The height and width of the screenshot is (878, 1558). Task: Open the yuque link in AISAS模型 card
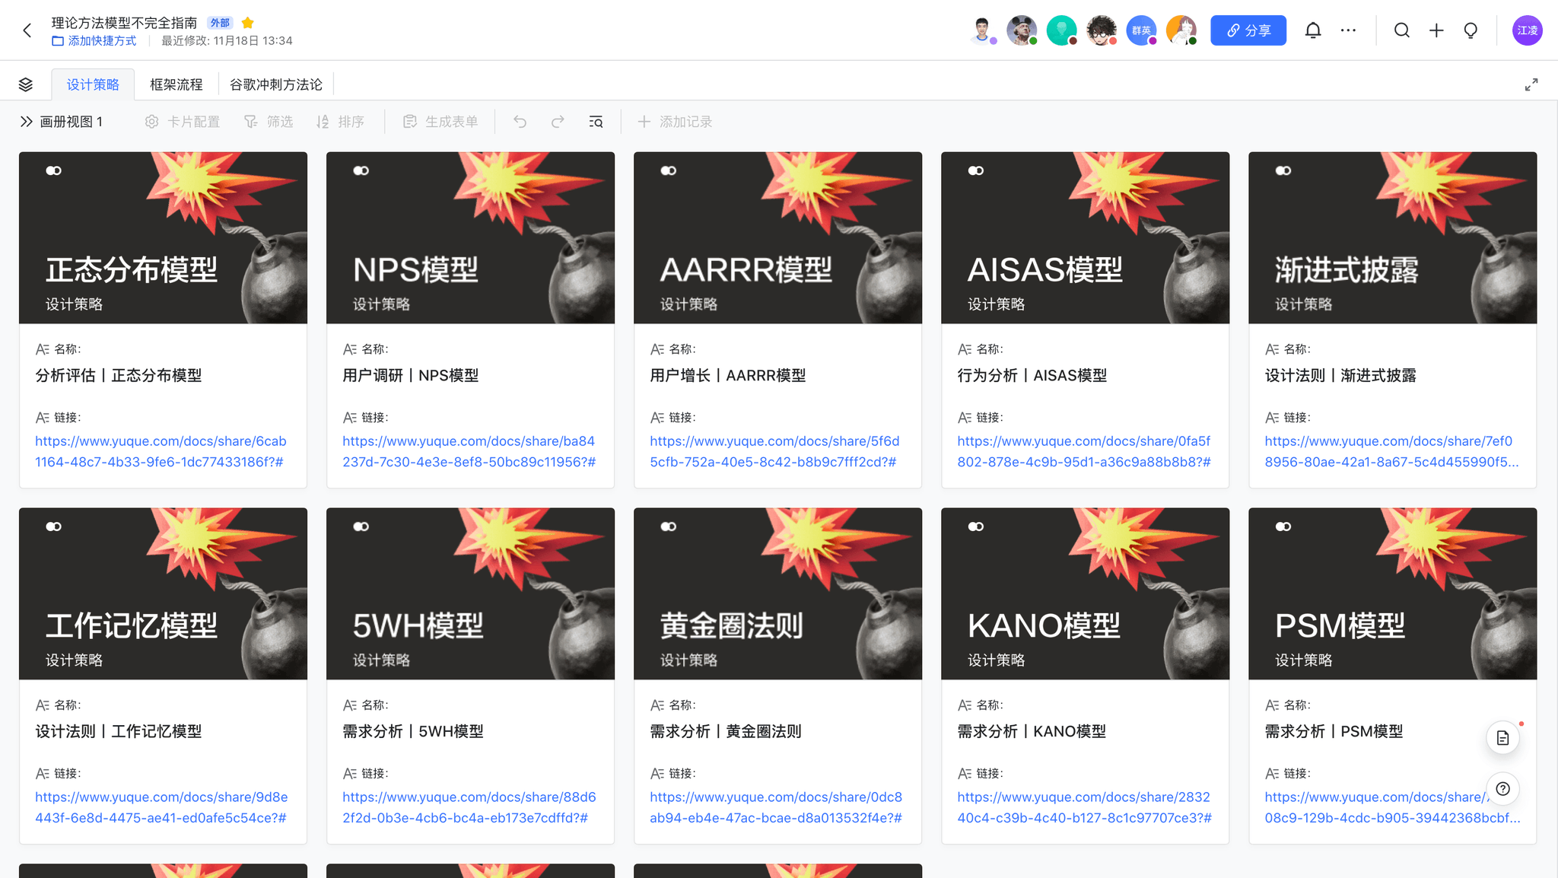[x=1084, y=451]
